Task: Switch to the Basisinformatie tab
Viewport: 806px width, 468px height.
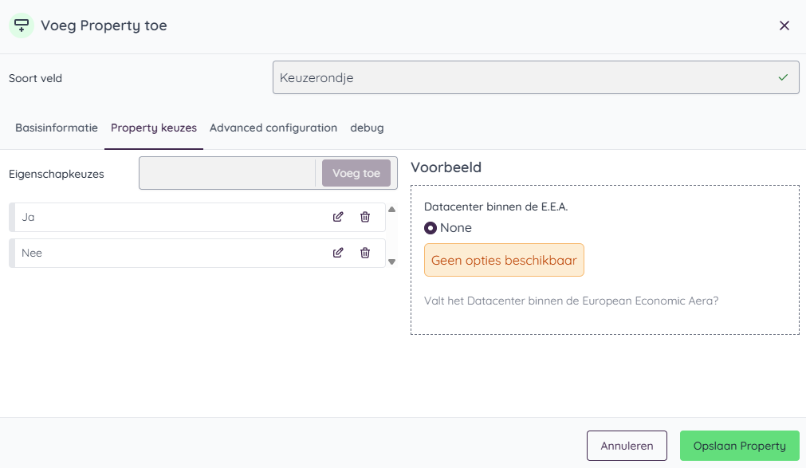Action: coord(57,128)
